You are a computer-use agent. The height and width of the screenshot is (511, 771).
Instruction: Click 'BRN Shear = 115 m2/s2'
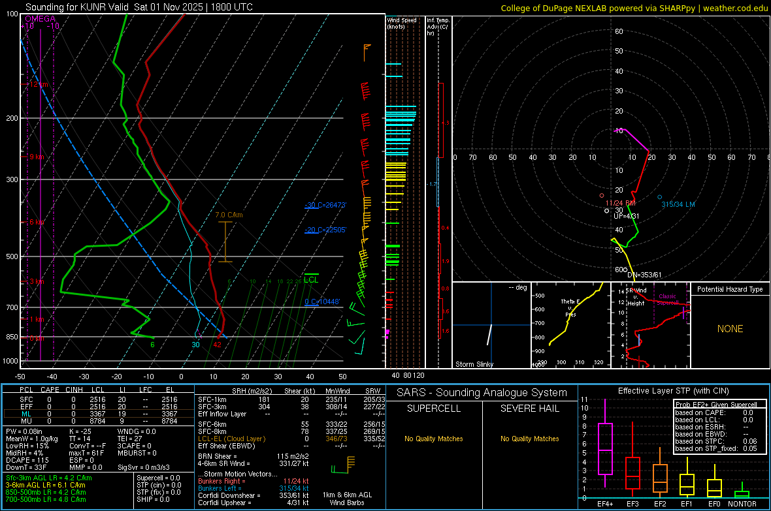pos(254,456)
